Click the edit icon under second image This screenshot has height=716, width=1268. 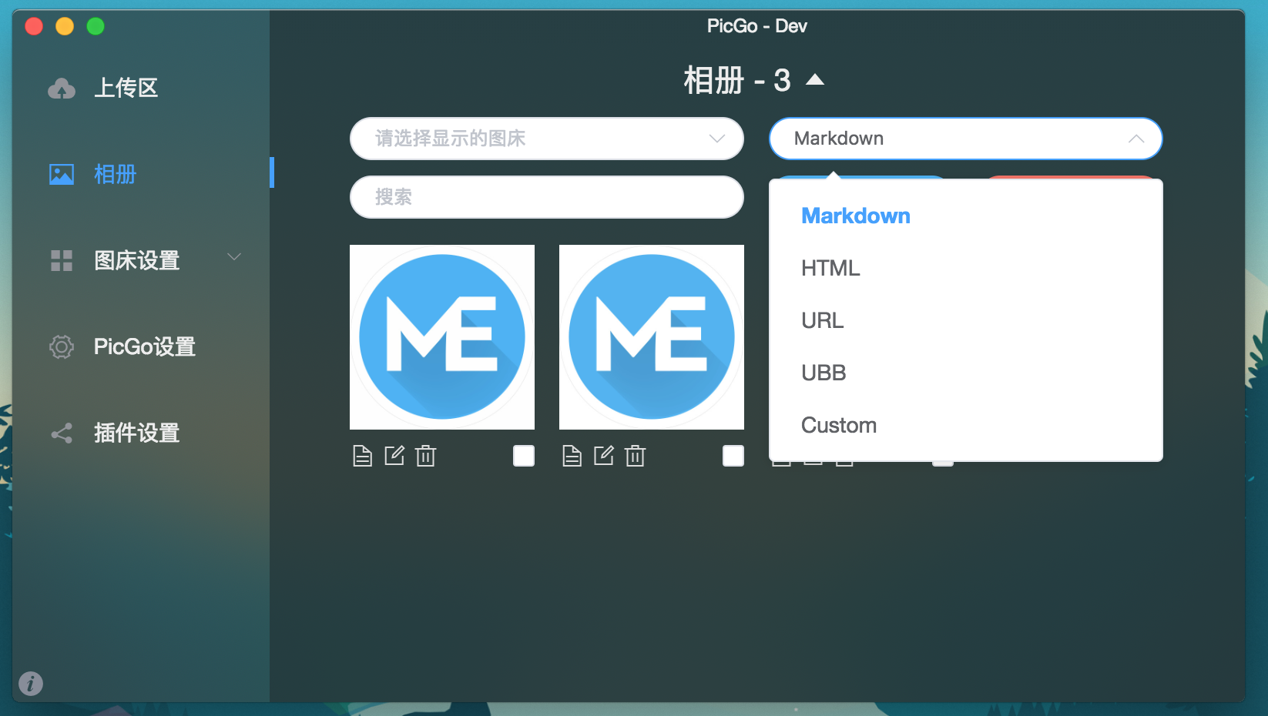point(604,456)
